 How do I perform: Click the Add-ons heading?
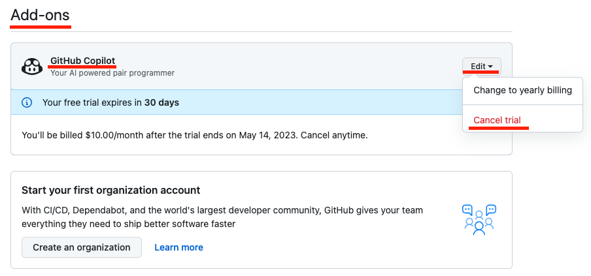pos(40,16)
